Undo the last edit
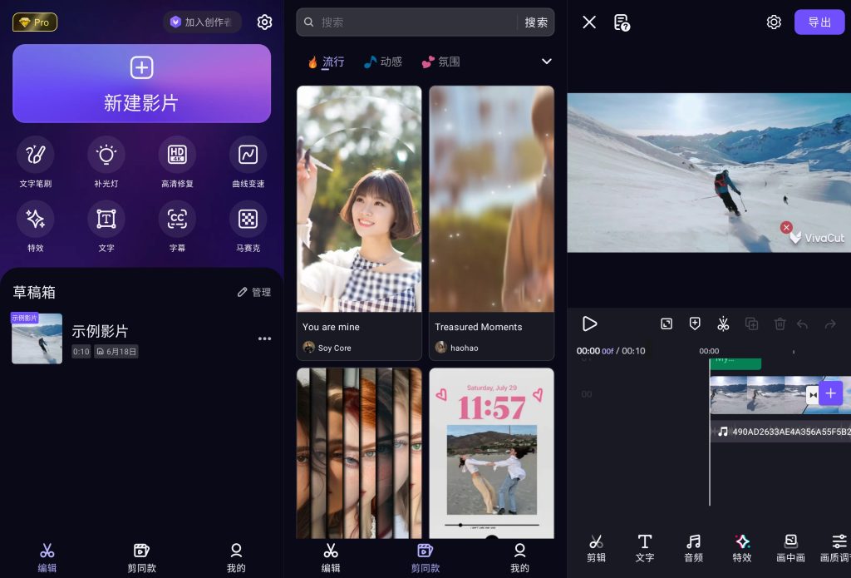The height and width of the screenshot is (578, 851). pyautogui.click(x=802, y=324)
